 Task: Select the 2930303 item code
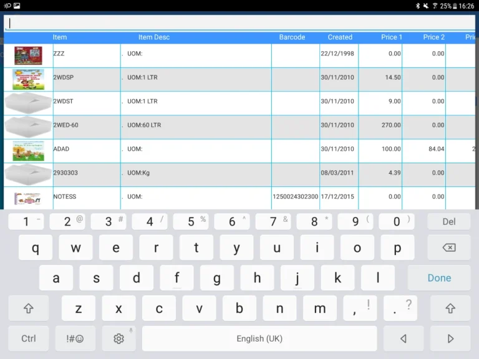[65, 173]
